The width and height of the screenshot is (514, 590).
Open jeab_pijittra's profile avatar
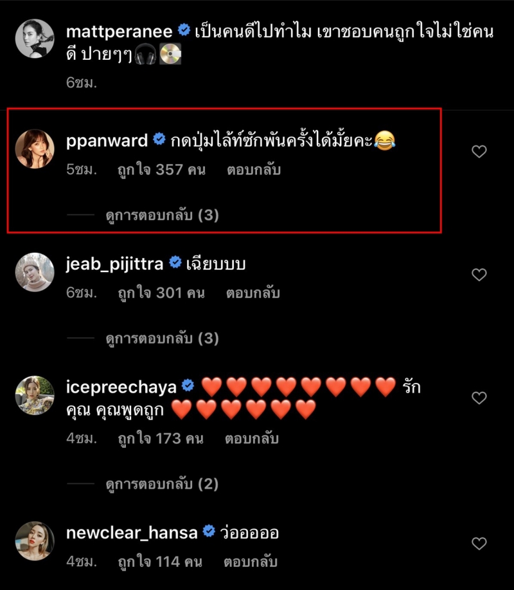click(35, 272)
